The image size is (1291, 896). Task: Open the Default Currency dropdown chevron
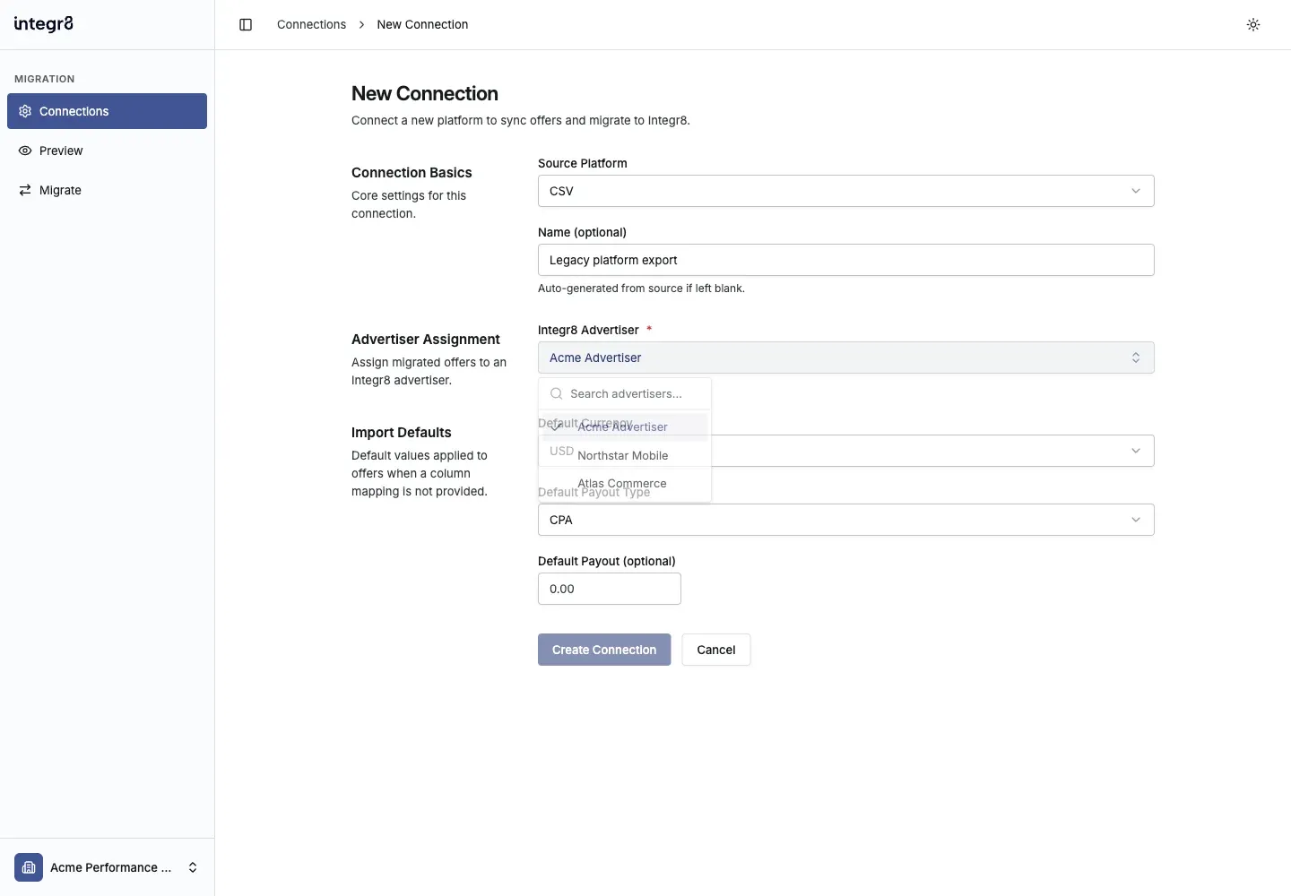pos(1136,451)
